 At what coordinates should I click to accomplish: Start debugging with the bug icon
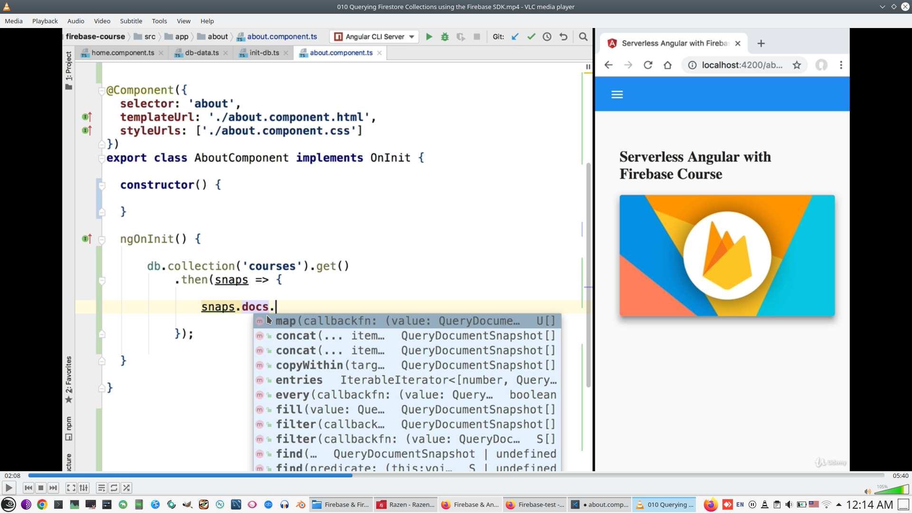(445, 37)
